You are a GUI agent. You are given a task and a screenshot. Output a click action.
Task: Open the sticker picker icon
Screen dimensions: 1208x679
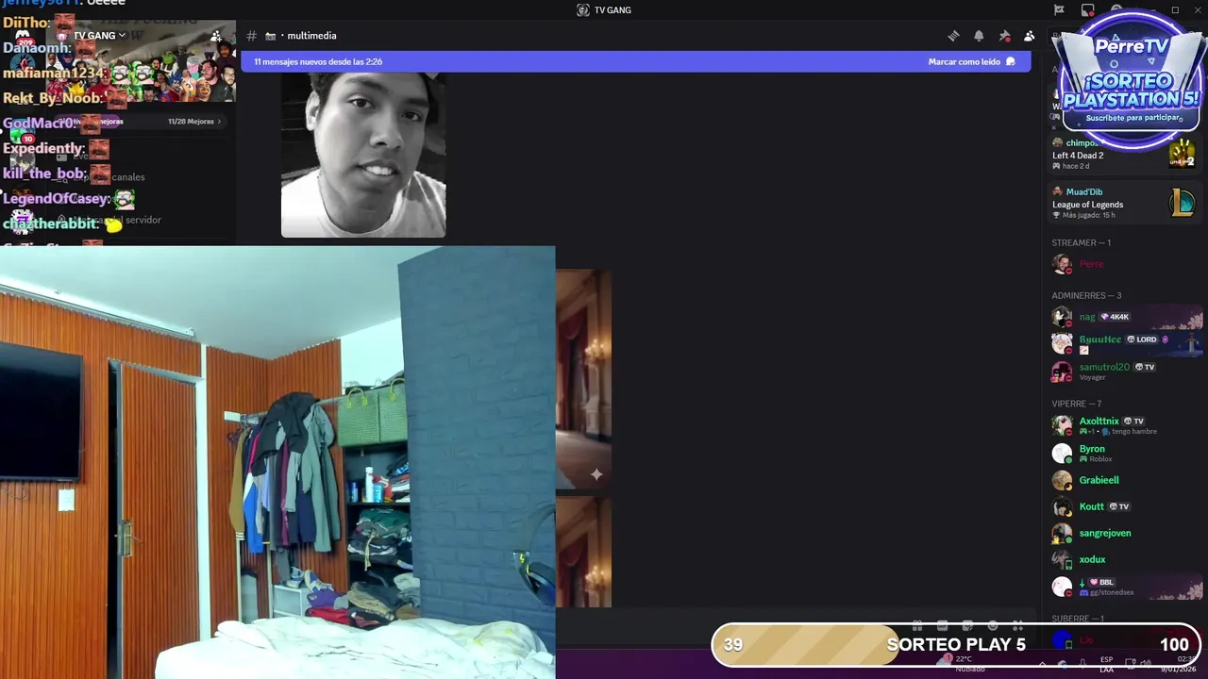[x=967, y=625]
